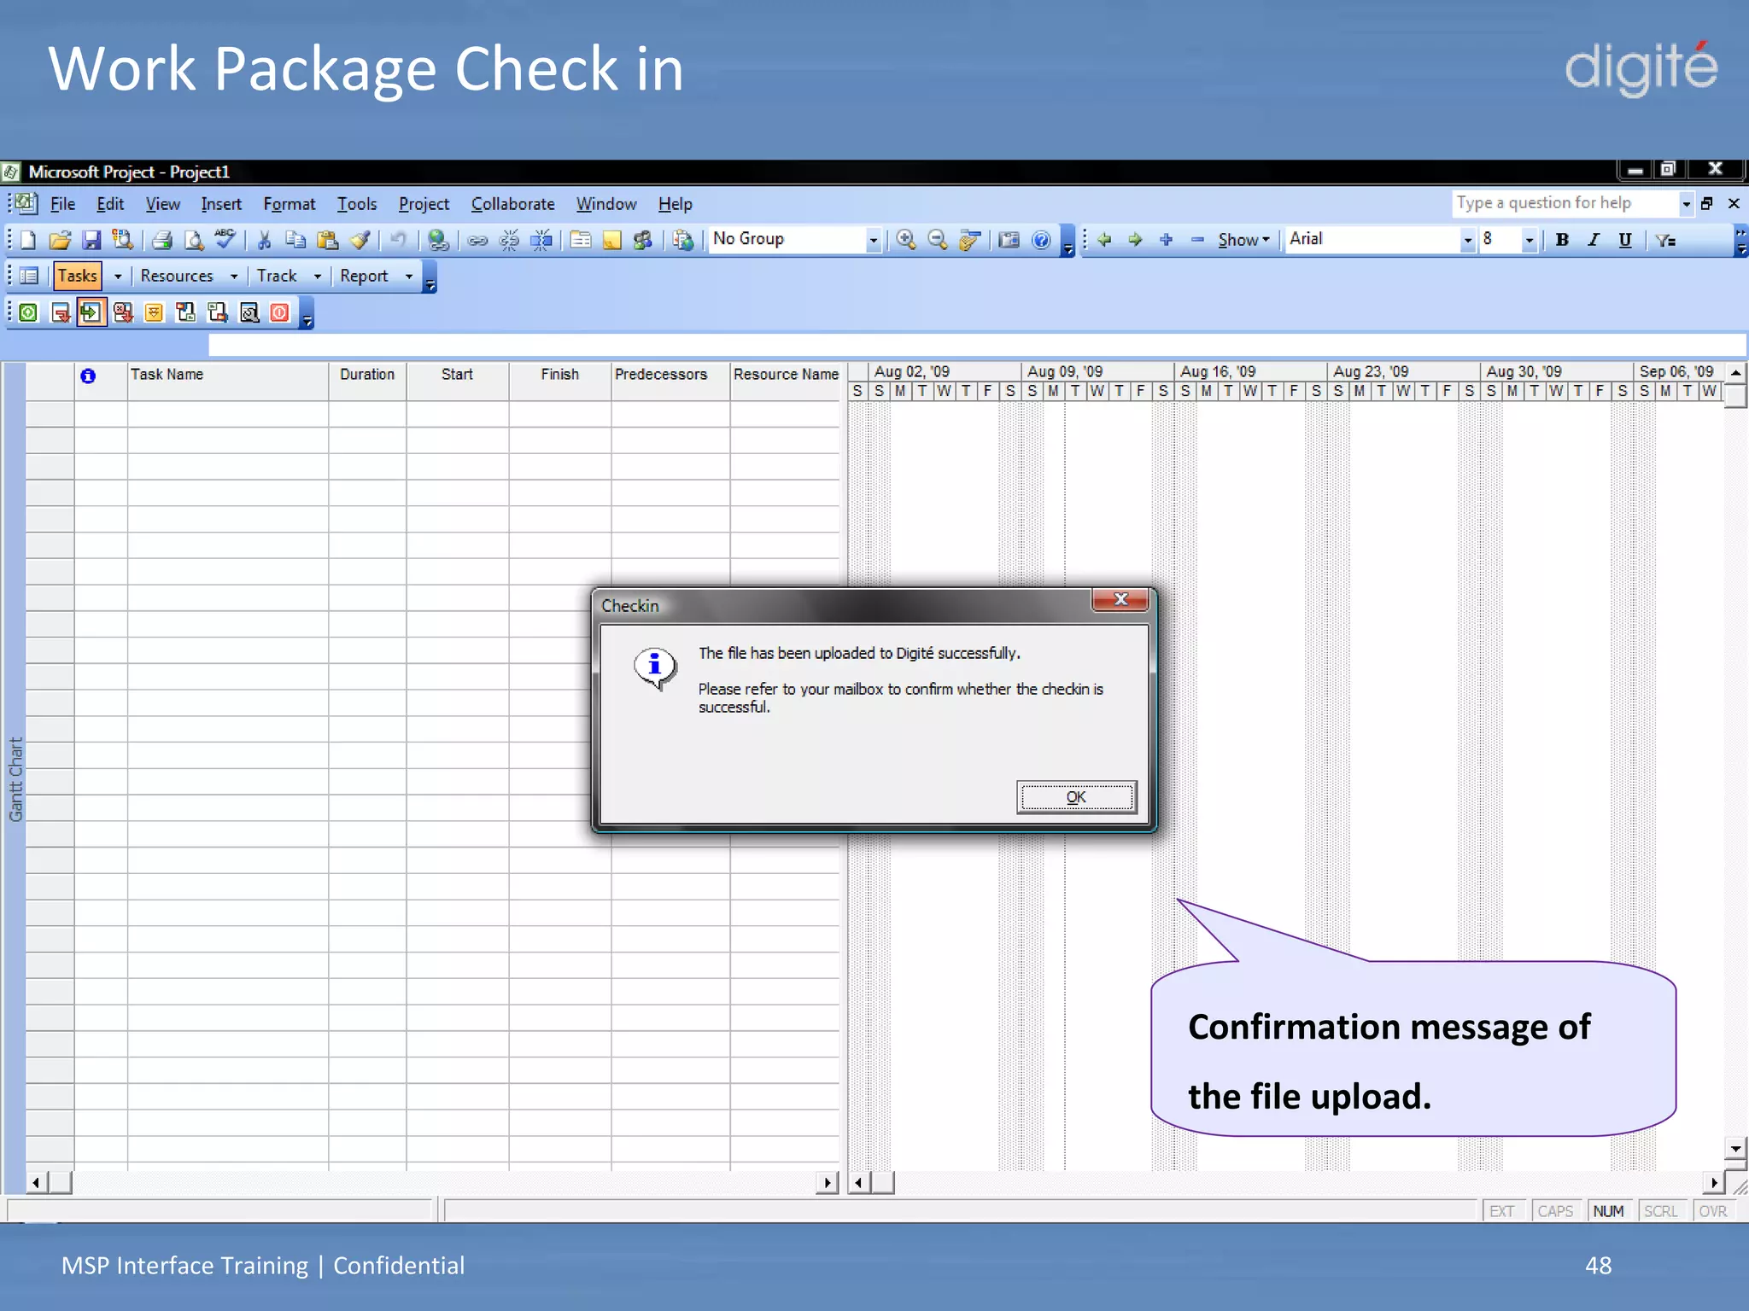Click the Go To Selected Task icon

[969, 240]
